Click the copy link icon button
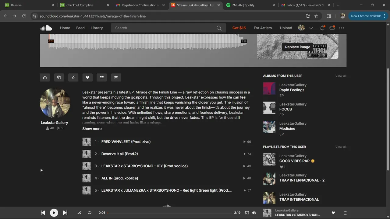Screen dimensions: 390x219 pyautogui.click(x=59, y=78)
